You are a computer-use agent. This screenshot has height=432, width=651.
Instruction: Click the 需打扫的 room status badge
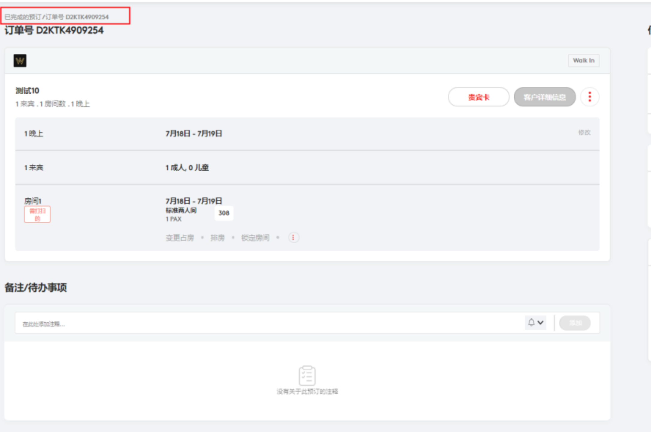pyautogui.click(x=37, y=214)
